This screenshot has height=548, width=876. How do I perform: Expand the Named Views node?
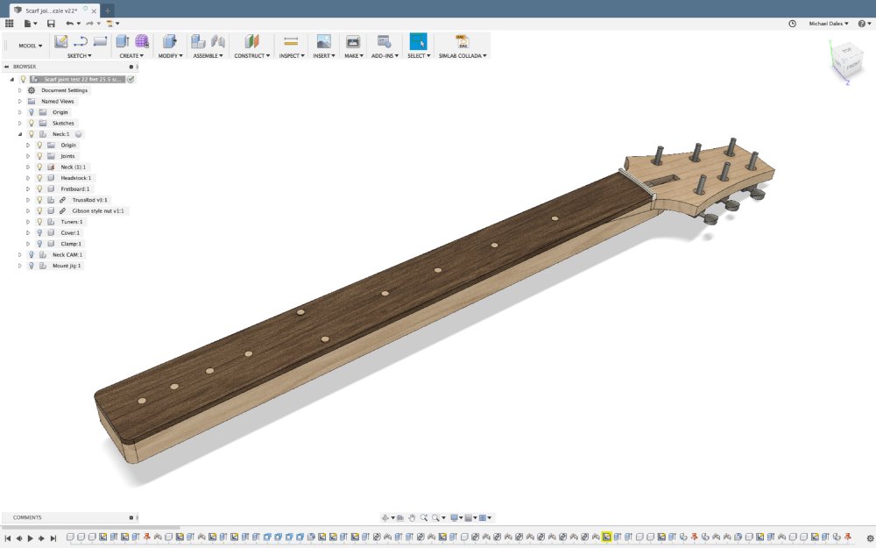(x=20, y=101)
